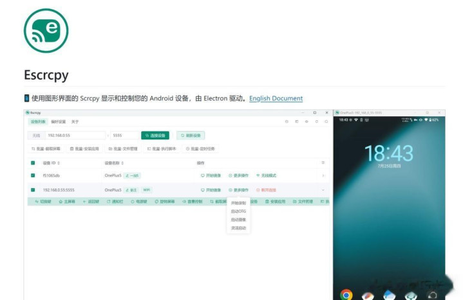Uncheck the 192.168.0.55:5555 device checkbox
This screenshot has width=463, height=300.
[33, 190]
